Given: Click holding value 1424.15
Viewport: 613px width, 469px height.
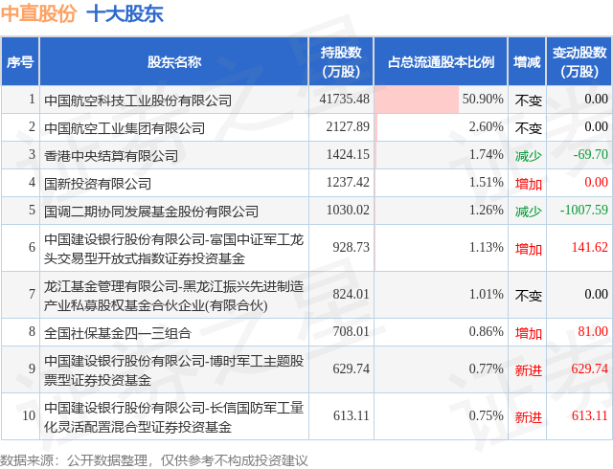Looking at the screenshot, I should (x=348, y=154).
